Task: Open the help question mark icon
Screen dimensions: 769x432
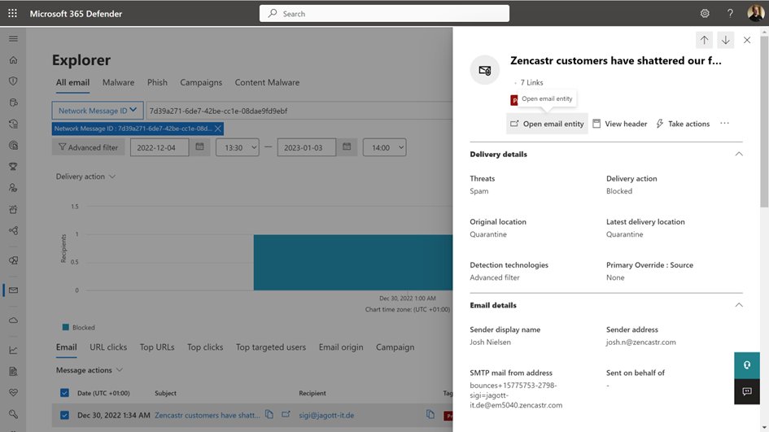Action: pyautogui.click(x=730, y=13)
